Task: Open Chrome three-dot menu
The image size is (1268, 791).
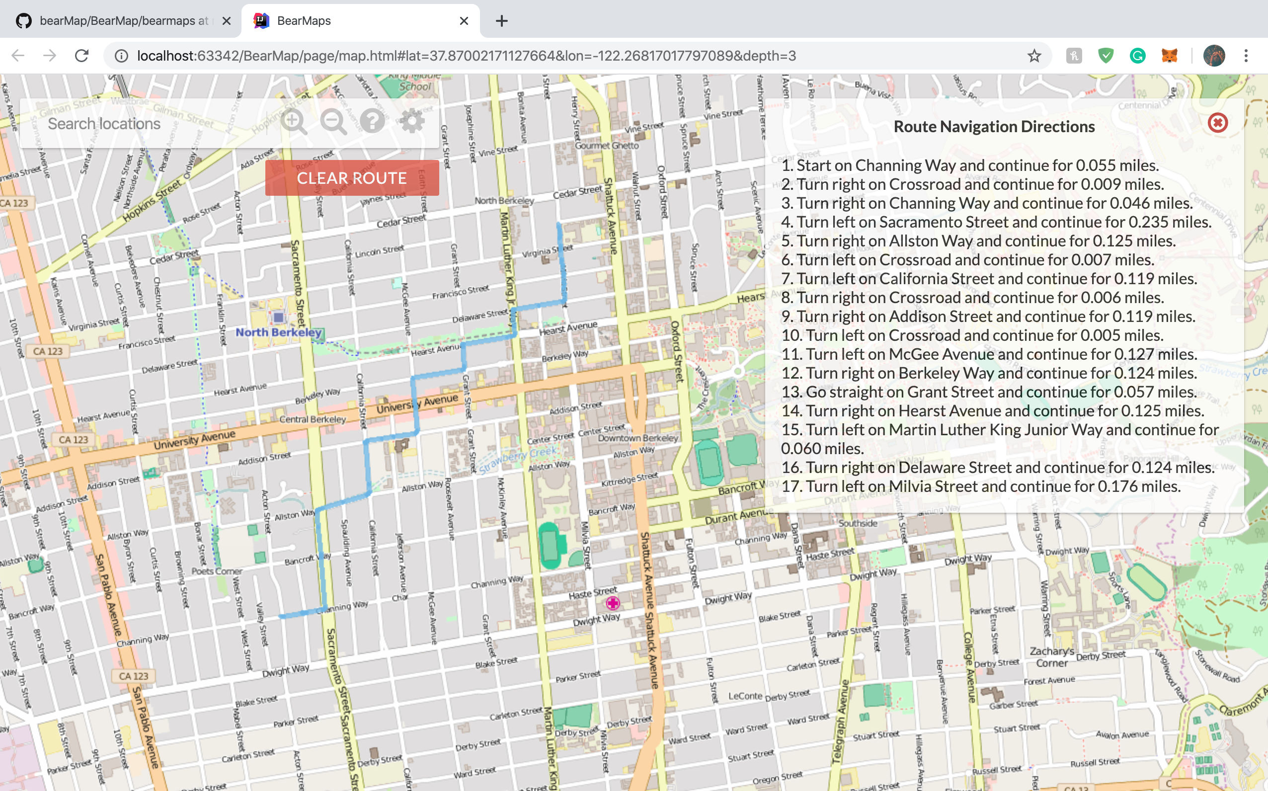Action: (x=1246, y=56)
